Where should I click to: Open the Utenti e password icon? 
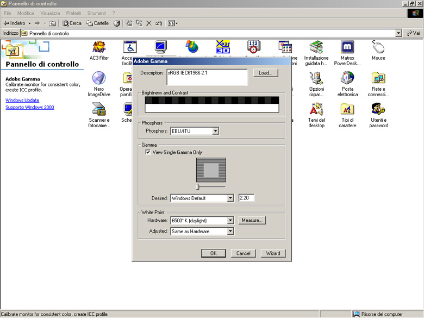[378, 110]
